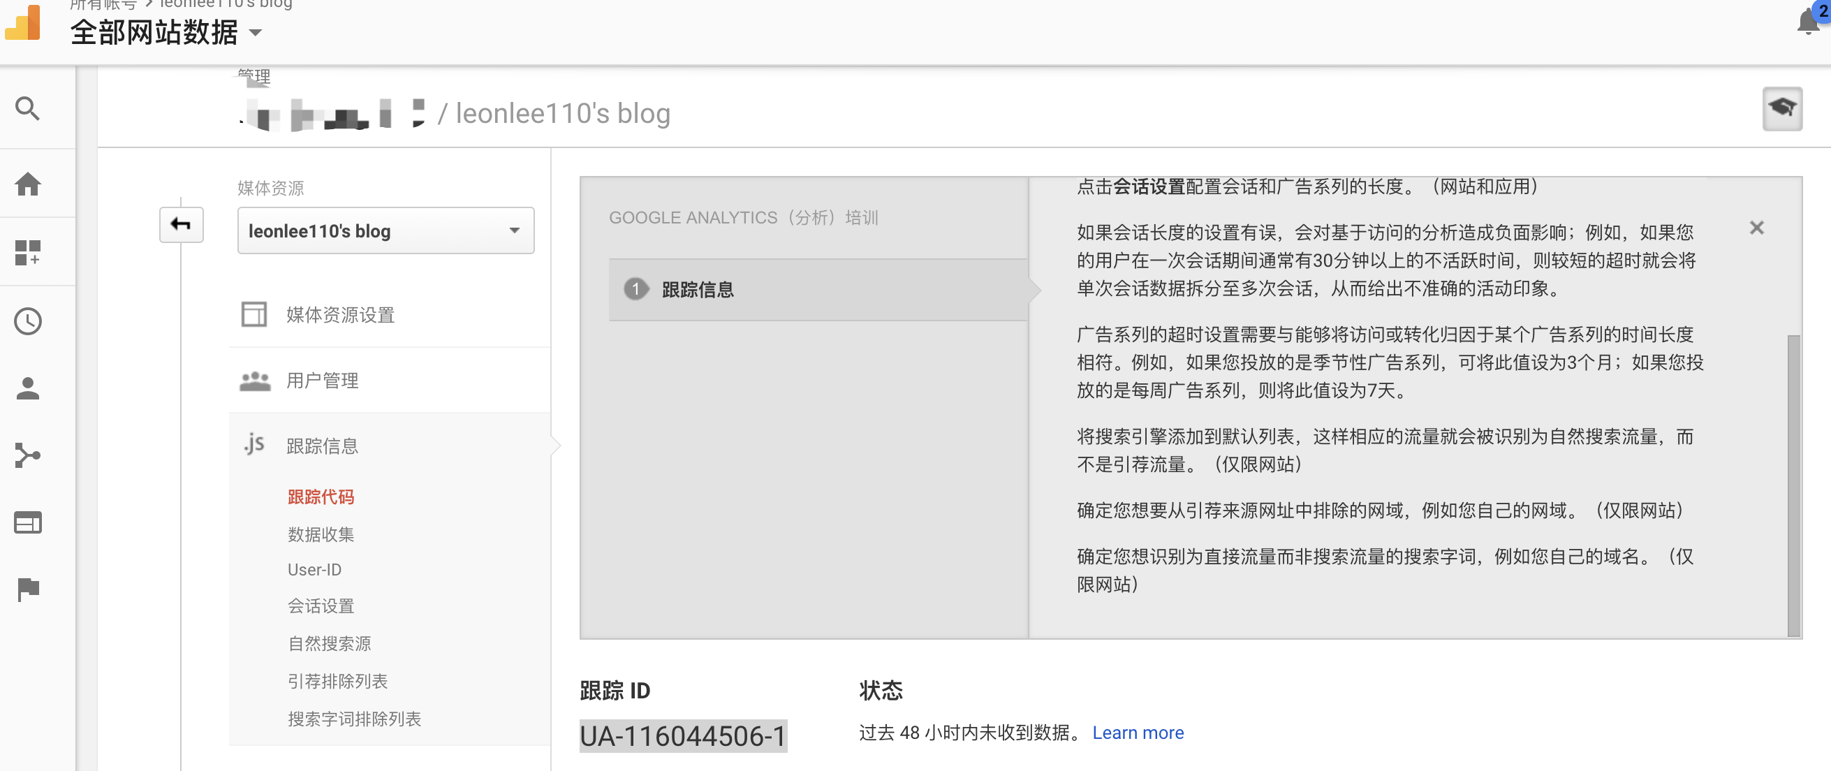Screen dimensions: 1831x771
Task: Click the notifications bell icon
Action: pyautogui.click(x=1809, y=21)
